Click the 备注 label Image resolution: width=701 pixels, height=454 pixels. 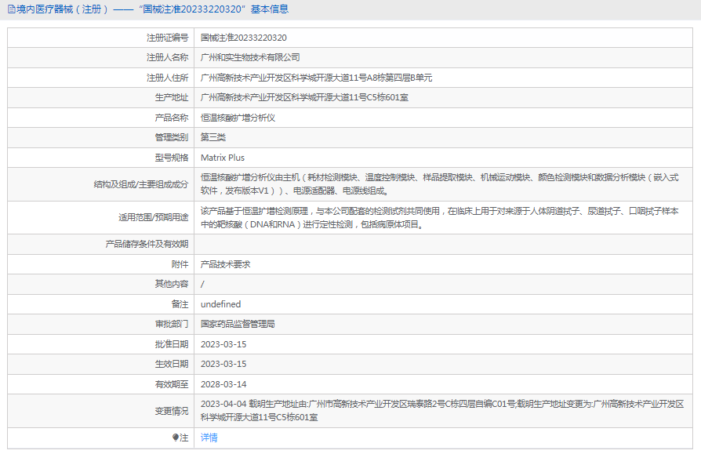tap(180, 304)
